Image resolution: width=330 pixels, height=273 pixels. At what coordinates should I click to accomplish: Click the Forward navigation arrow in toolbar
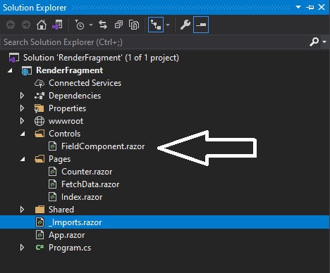[26, 25]
